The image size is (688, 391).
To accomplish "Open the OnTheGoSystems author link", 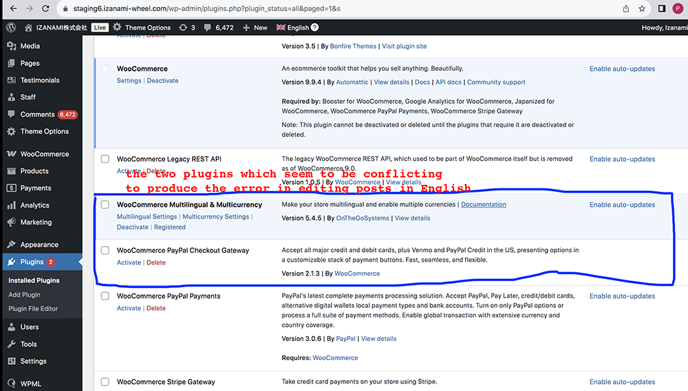I will [363, 218].
